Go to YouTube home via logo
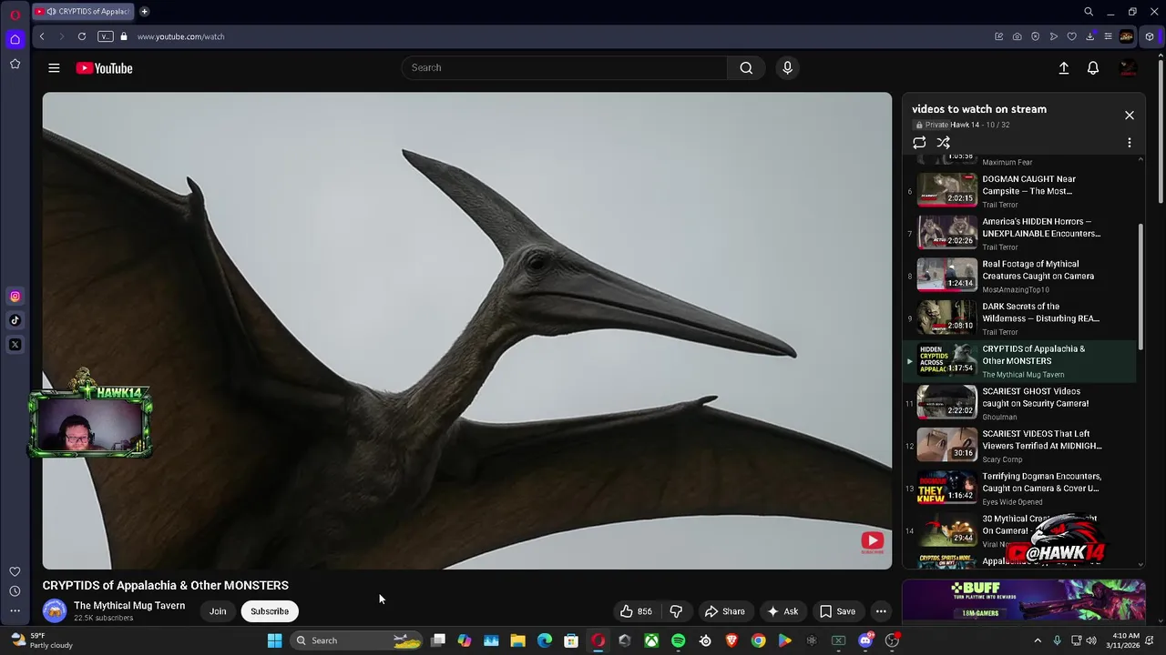This screenshot has height=655, width=1166. point(104,68)
